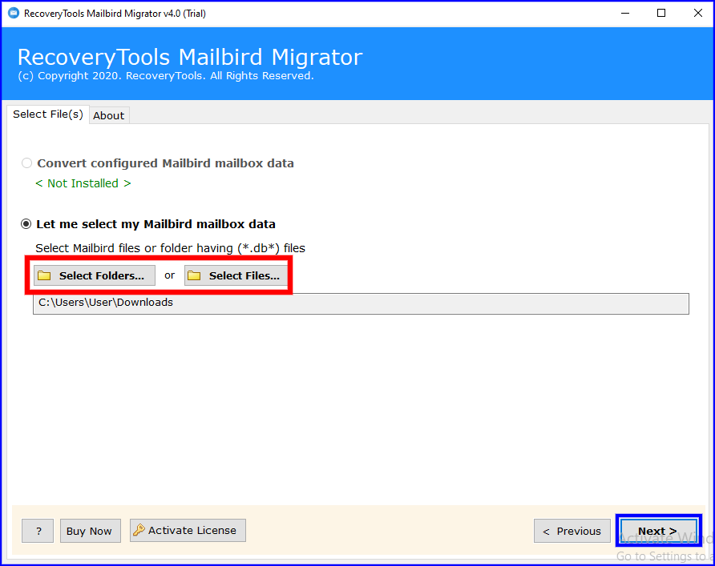The image size is (715, 566).
Task: Select Convert configured Mailbird mailbox data radio
Action: [26, 163]
